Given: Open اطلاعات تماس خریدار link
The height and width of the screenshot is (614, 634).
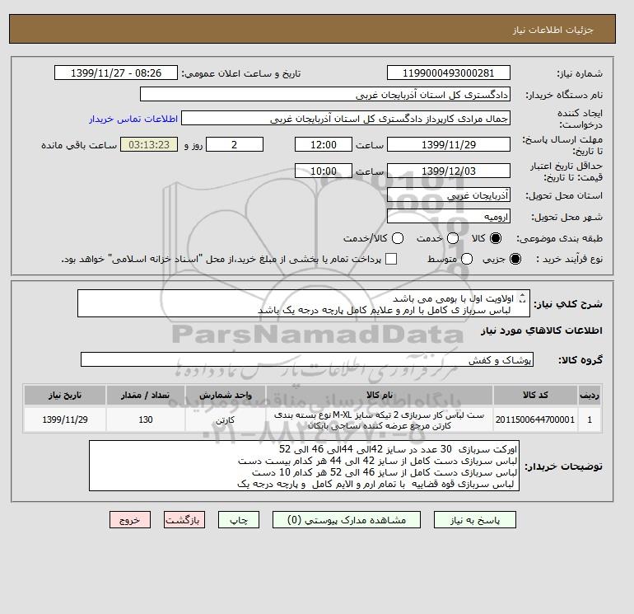Looking at the screenshot, I should coord(133,119).
